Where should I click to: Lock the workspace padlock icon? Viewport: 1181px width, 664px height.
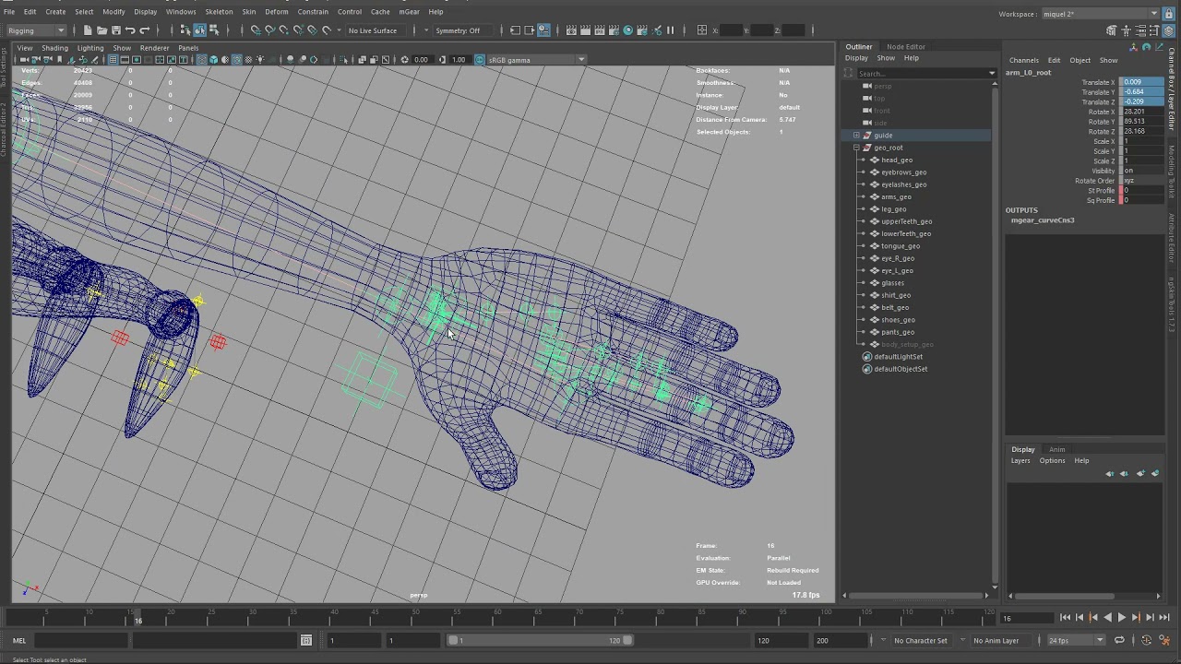[x=1169, y=14]
